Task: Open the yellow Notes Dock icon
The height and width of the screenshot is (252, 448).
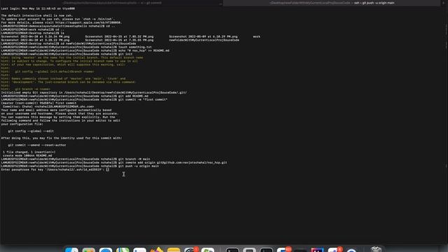Action: pos(174,251)
